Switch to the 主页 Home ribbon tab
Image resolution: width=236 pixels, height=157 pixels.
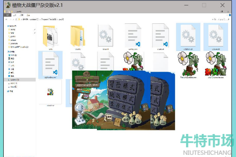coord(15,15)
